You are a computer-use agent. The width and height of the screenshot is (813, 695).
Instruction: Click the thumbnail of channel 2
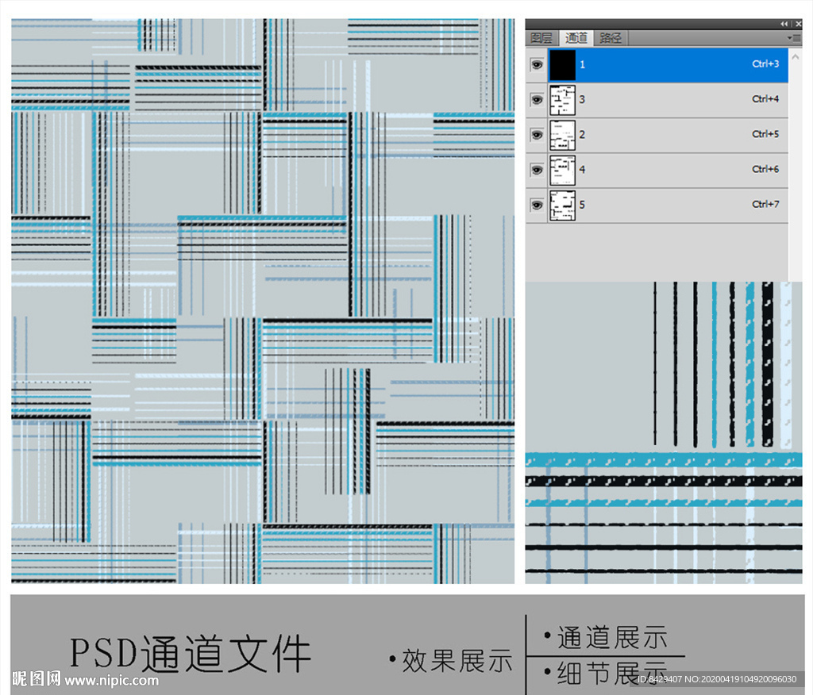tap(563, 135)
